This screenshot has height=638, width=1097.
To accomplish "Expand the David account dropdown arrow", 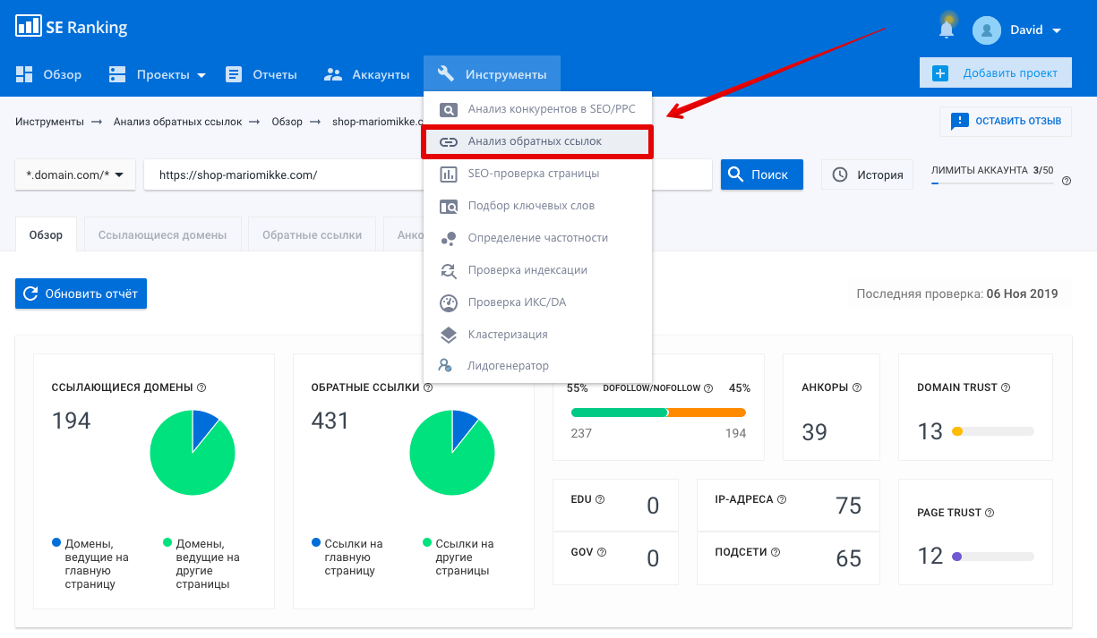I will click(1057, 30).
